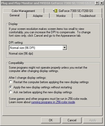Viewport: 105px width, 126px height.
Task: Click the Plug and Play Monitor title bar
Action: 48,3
